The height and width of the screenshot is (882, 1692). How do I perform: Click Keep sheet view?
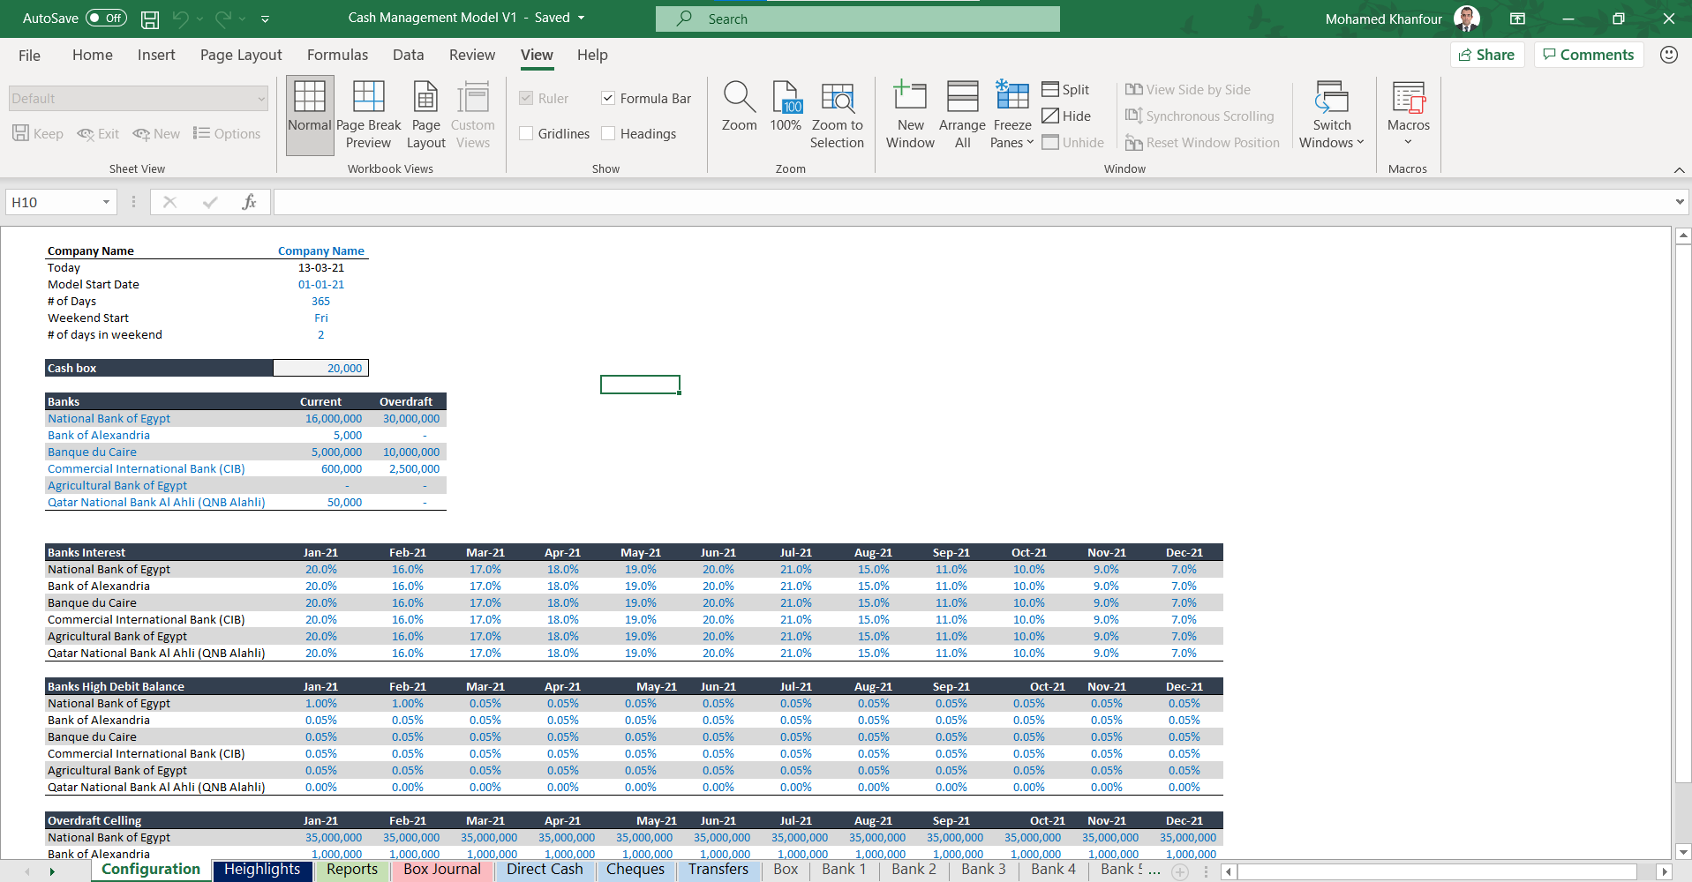(38, 133)
